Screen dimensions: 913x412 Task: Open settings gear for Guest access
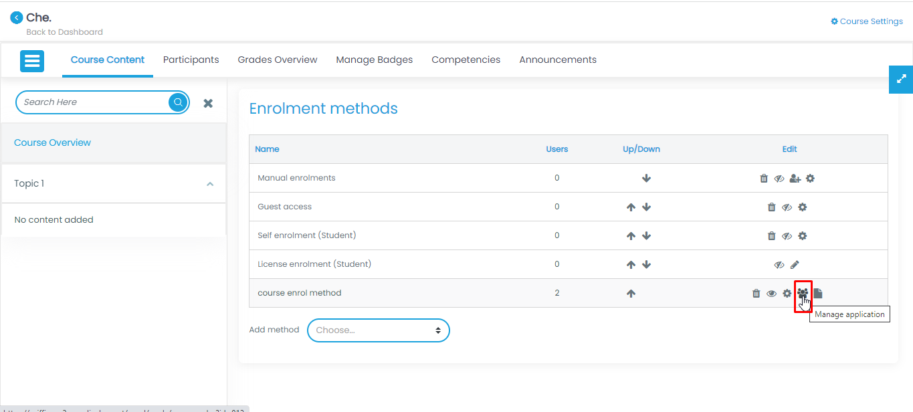pyautogui.click(x=802, y=207)
